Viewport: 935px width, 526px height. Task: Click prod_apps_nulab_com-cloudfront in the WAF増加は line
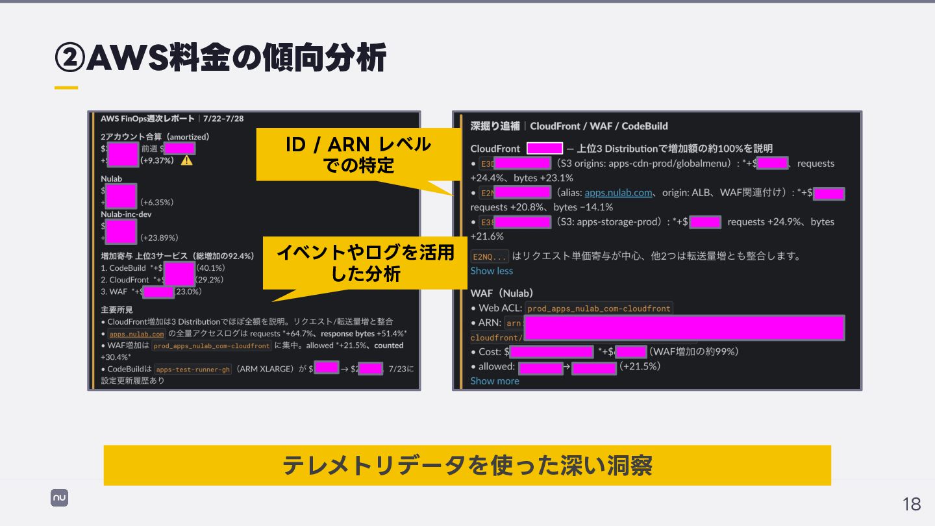pos(211,346)
